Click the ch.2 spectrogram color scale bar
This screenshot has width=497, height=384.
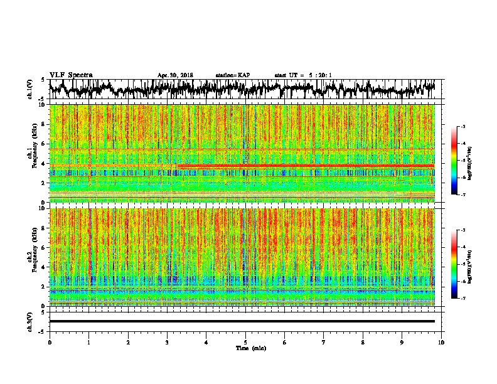454,264
